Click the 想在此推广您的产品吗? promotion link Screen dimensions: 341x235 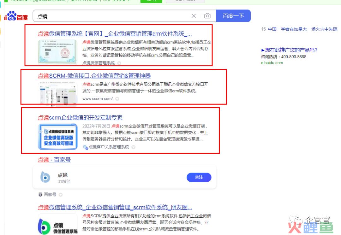[x=289, y=50]
